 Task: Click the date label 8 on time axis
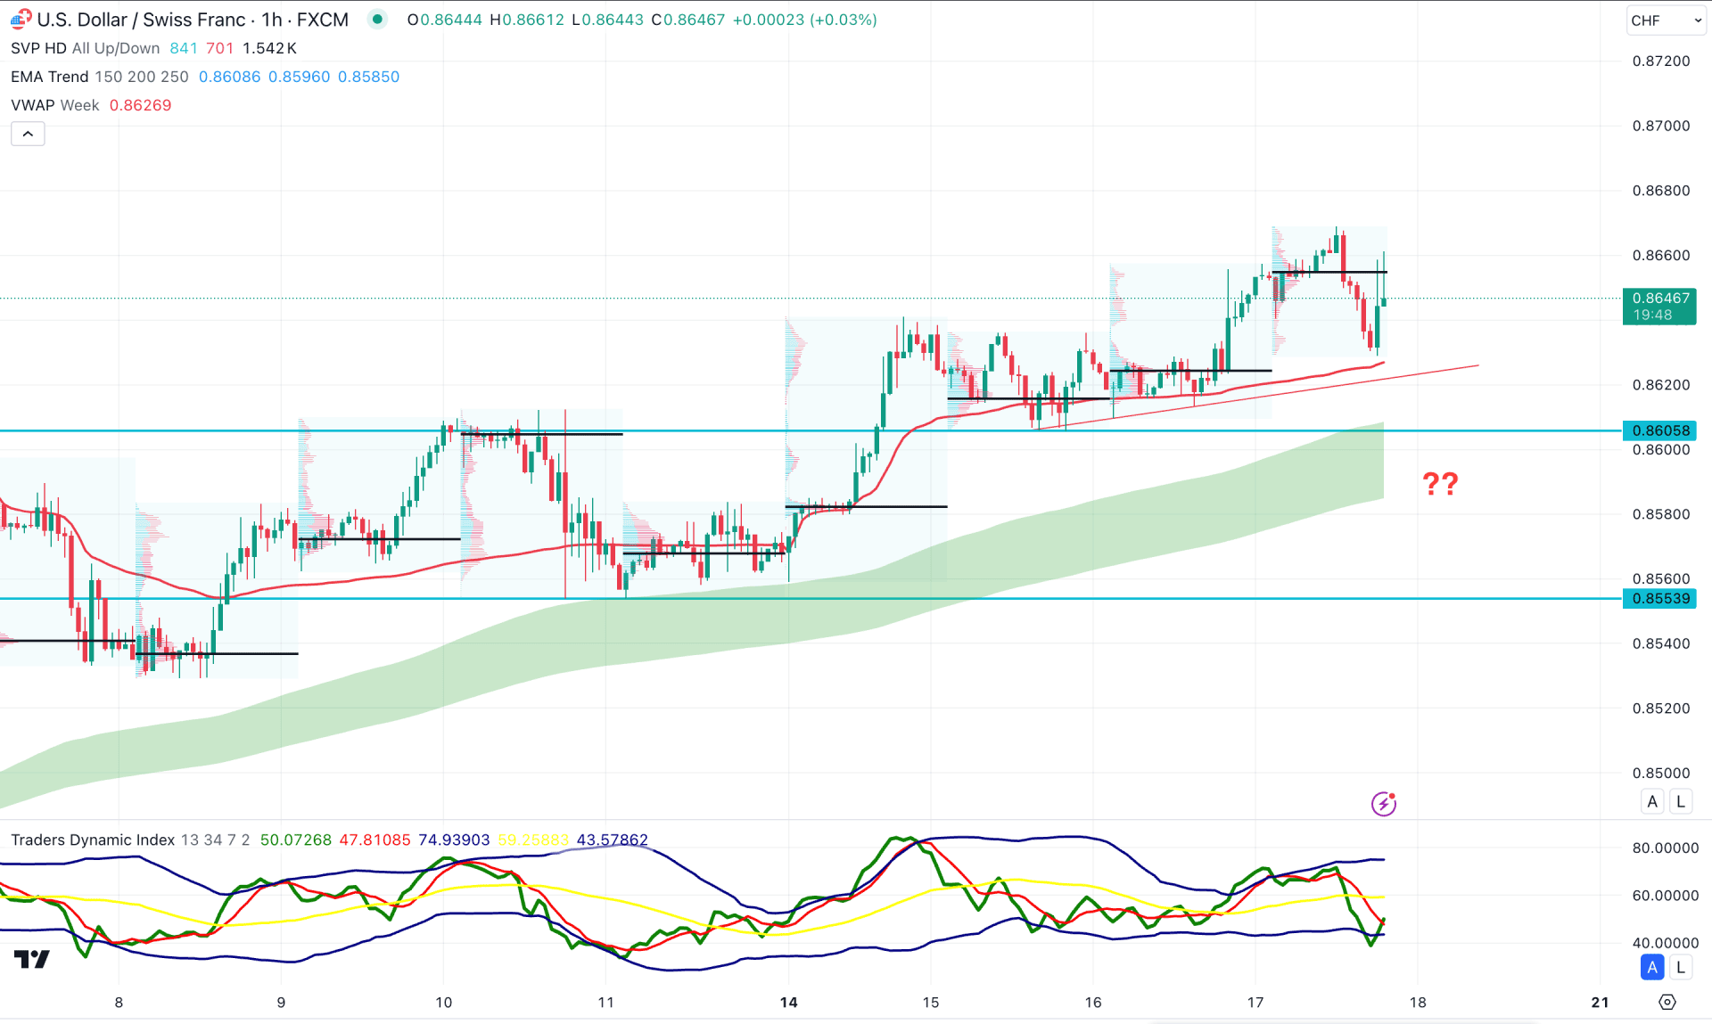coord(119,1003)
